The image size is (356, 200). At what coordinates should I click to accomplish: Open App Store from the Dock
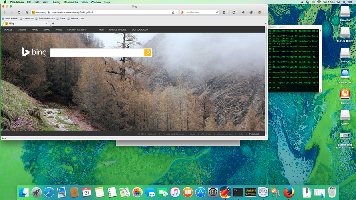pyautogui.click(x=200, y=192)
